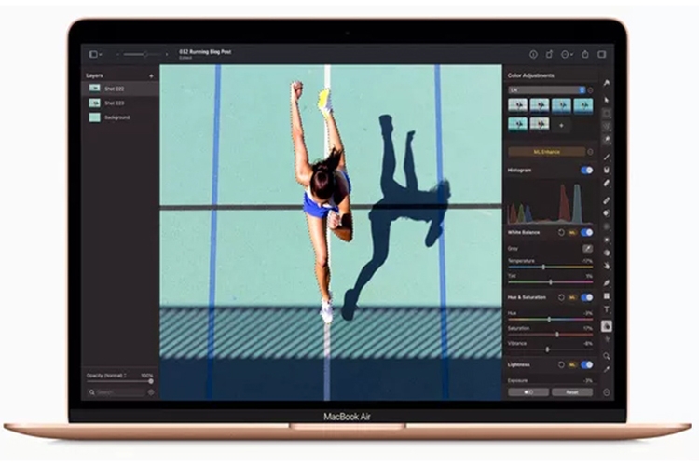This screenshot has width=699, height=466.
Task: Open the more-options chevron menu in toolbar
Action: [x=567, y=54]
